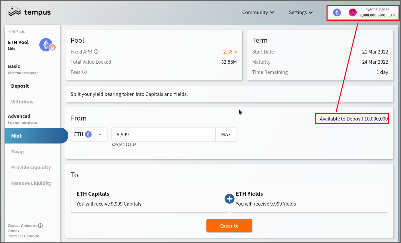Click the wallet address 0x6C9f...05022
This screenshot has width=401, height=243.
pos(377,10)
